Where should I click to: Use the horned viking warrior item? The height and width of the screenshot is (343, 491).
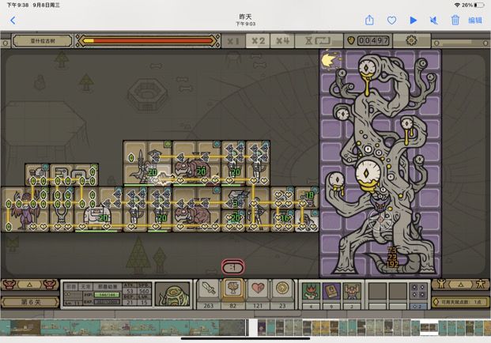point(352,292)
